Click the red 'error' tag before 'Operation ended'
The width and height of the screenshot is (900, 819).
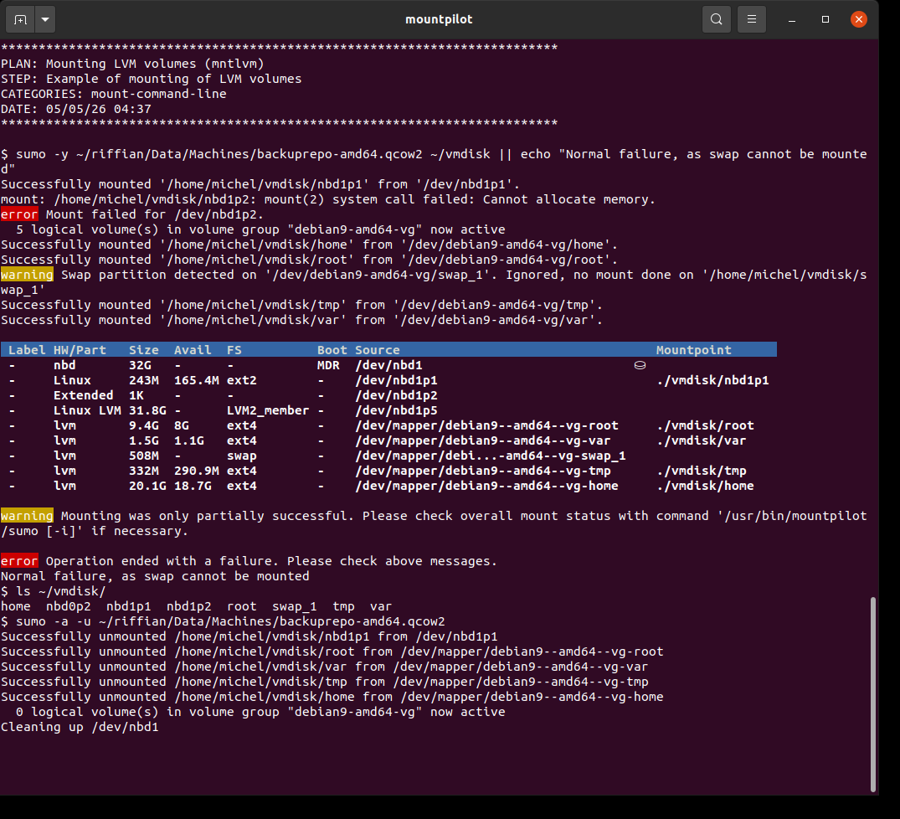point(19,561)
